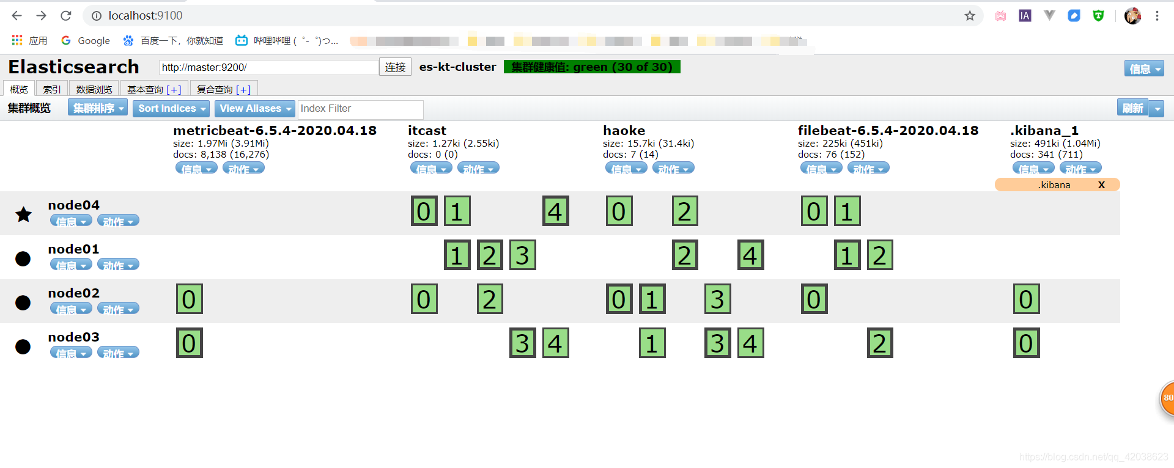Viewport: 1174px width, 468px height.
Task: Select metricbeat shard 0 on node03
Action: 190,343
